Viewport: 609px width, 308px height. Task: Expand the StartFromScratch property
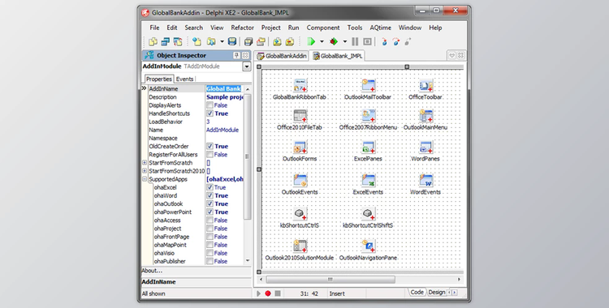click(x=145, y=163)
